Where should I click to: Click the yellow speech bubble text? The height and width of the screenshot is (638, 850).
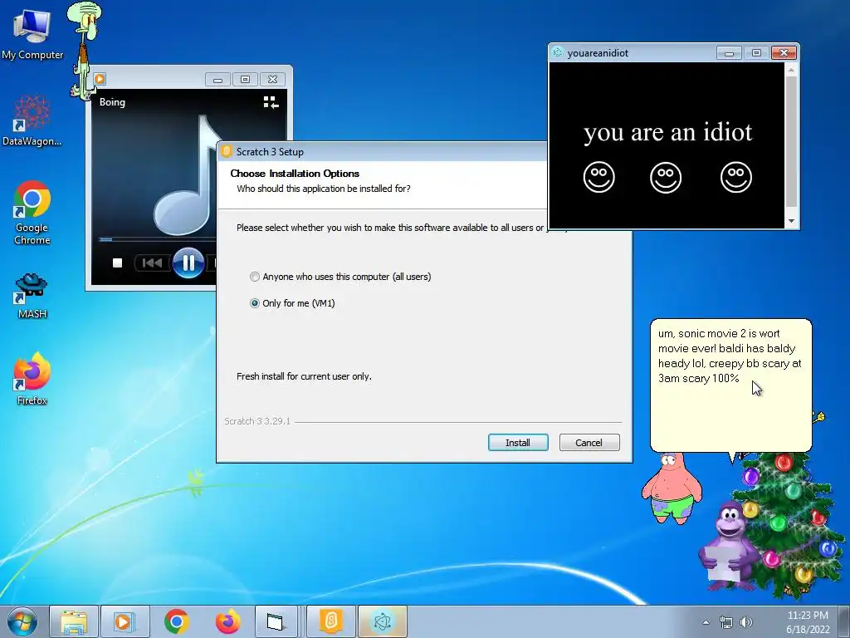point(730,356)
